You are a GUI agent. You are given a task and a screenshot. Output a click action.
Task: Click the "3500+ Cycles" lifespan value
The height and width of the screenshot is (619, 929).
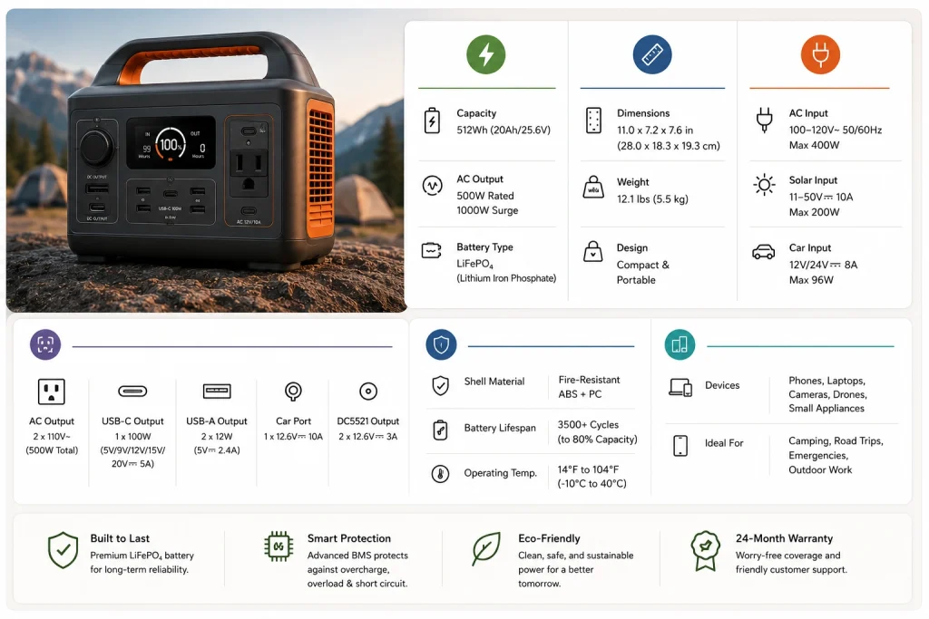pos(588,425)
